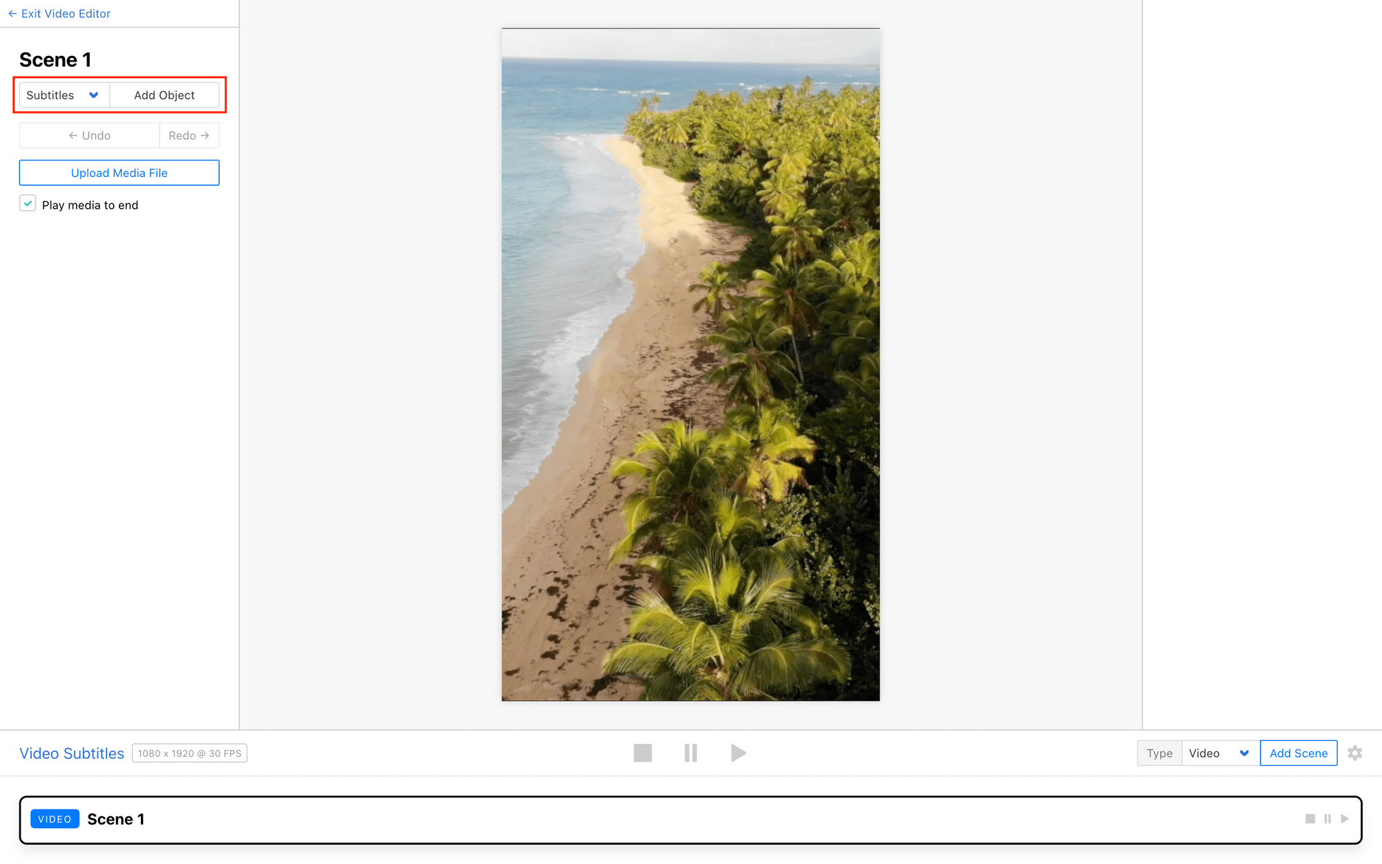
Task: Stop playback with the main stop icon
Action: (x=643, y=753)
